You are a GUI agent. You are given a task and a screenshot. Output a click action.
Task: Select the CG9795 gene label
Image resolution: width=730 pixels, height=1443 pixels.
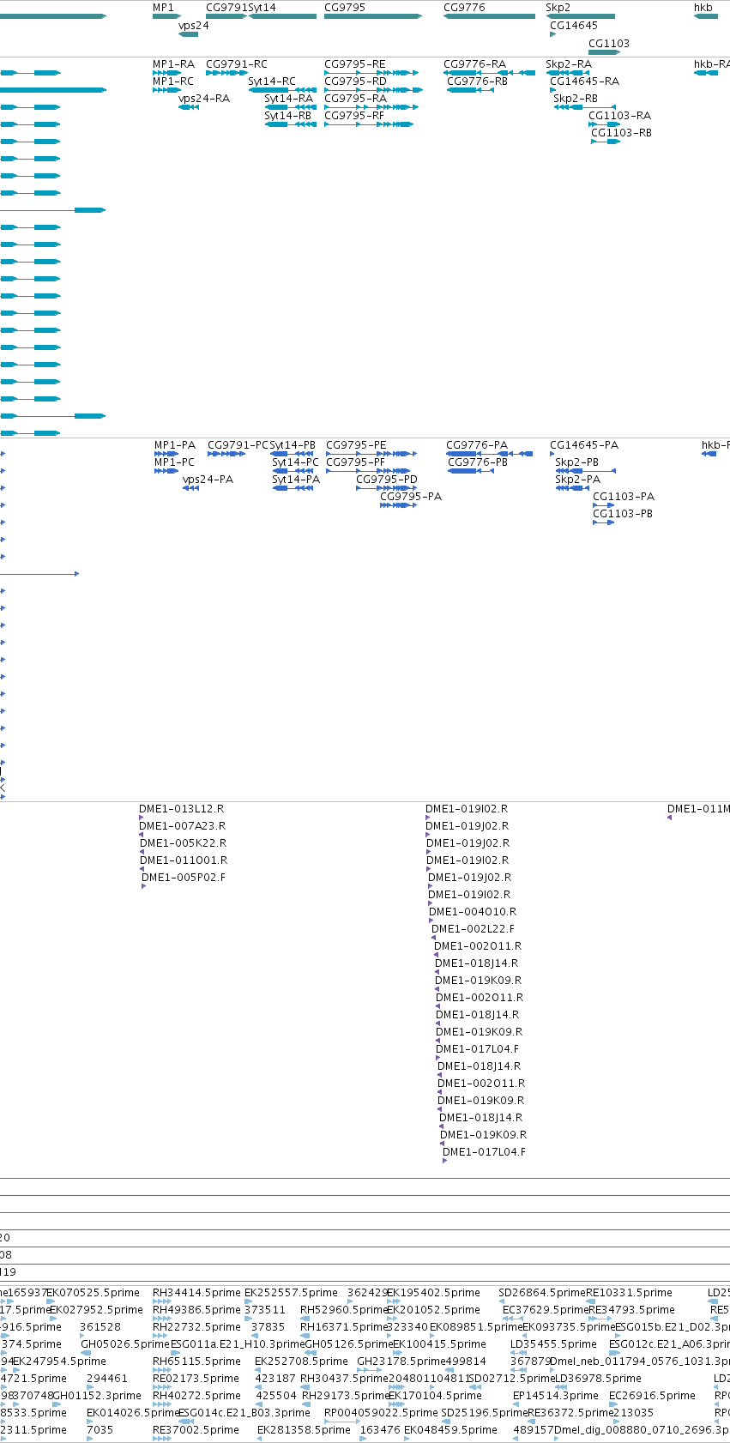(345, 8)
